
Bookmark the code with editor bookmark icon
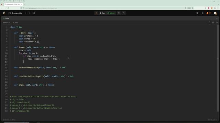209,23
